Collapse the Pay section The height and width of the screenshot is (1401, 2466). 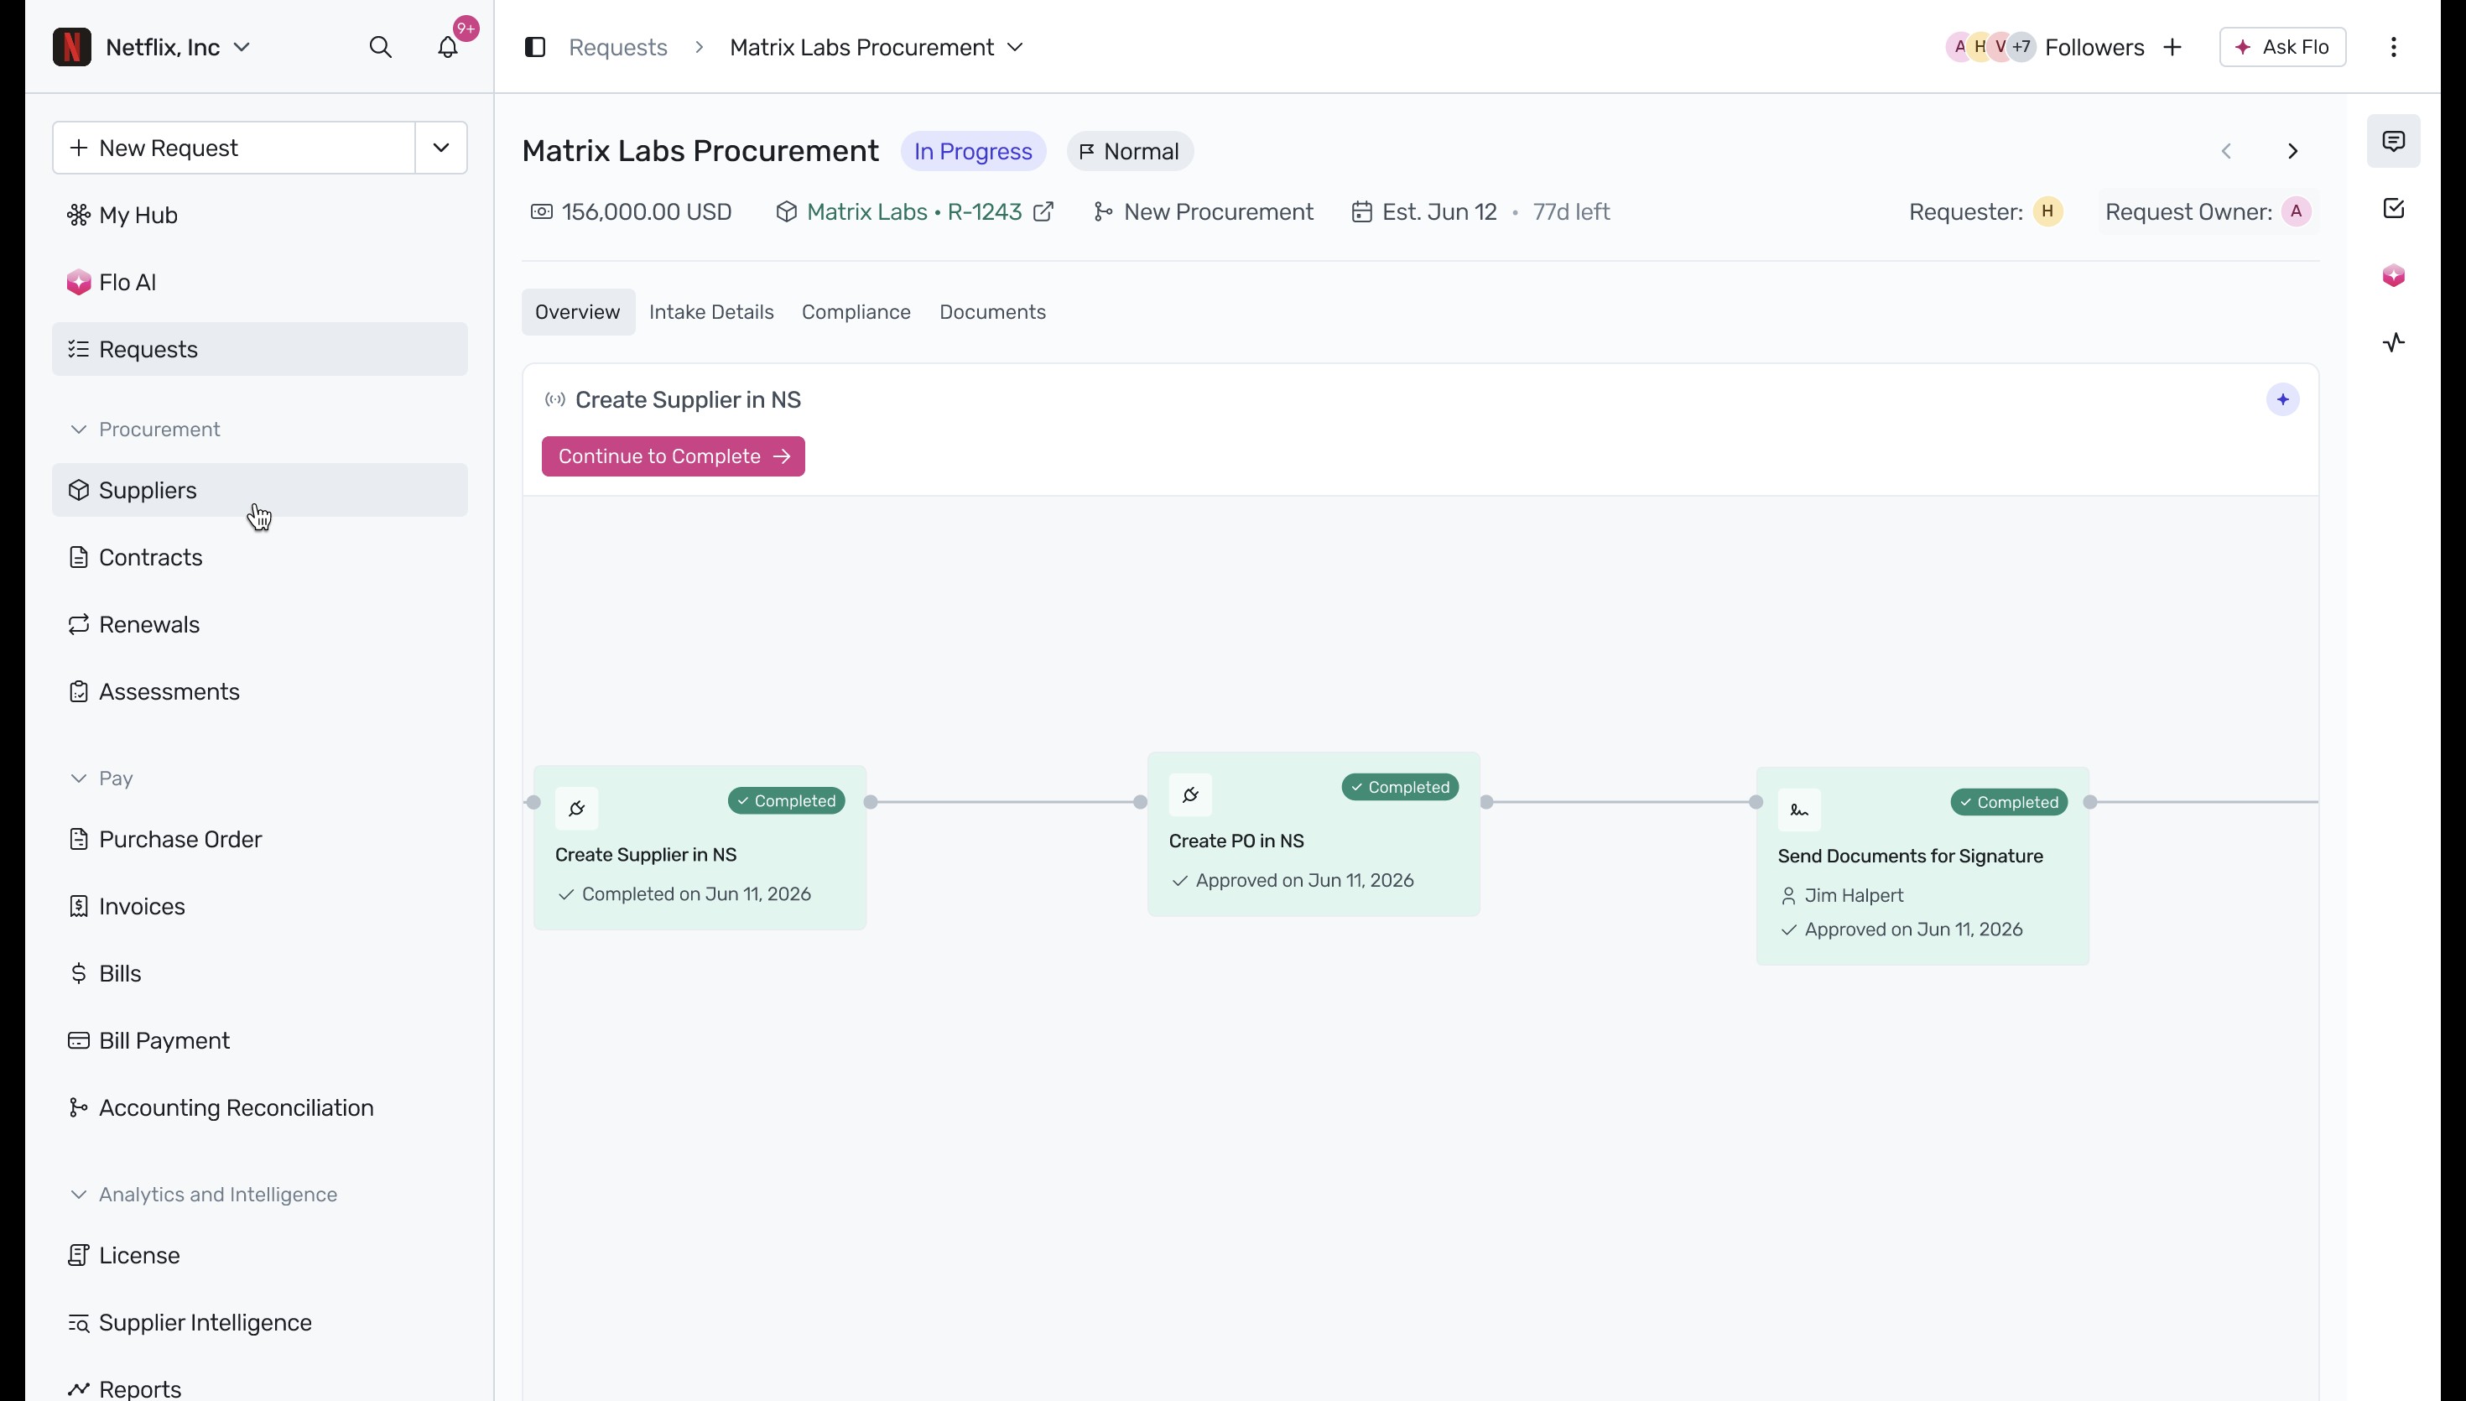point(101,779)
